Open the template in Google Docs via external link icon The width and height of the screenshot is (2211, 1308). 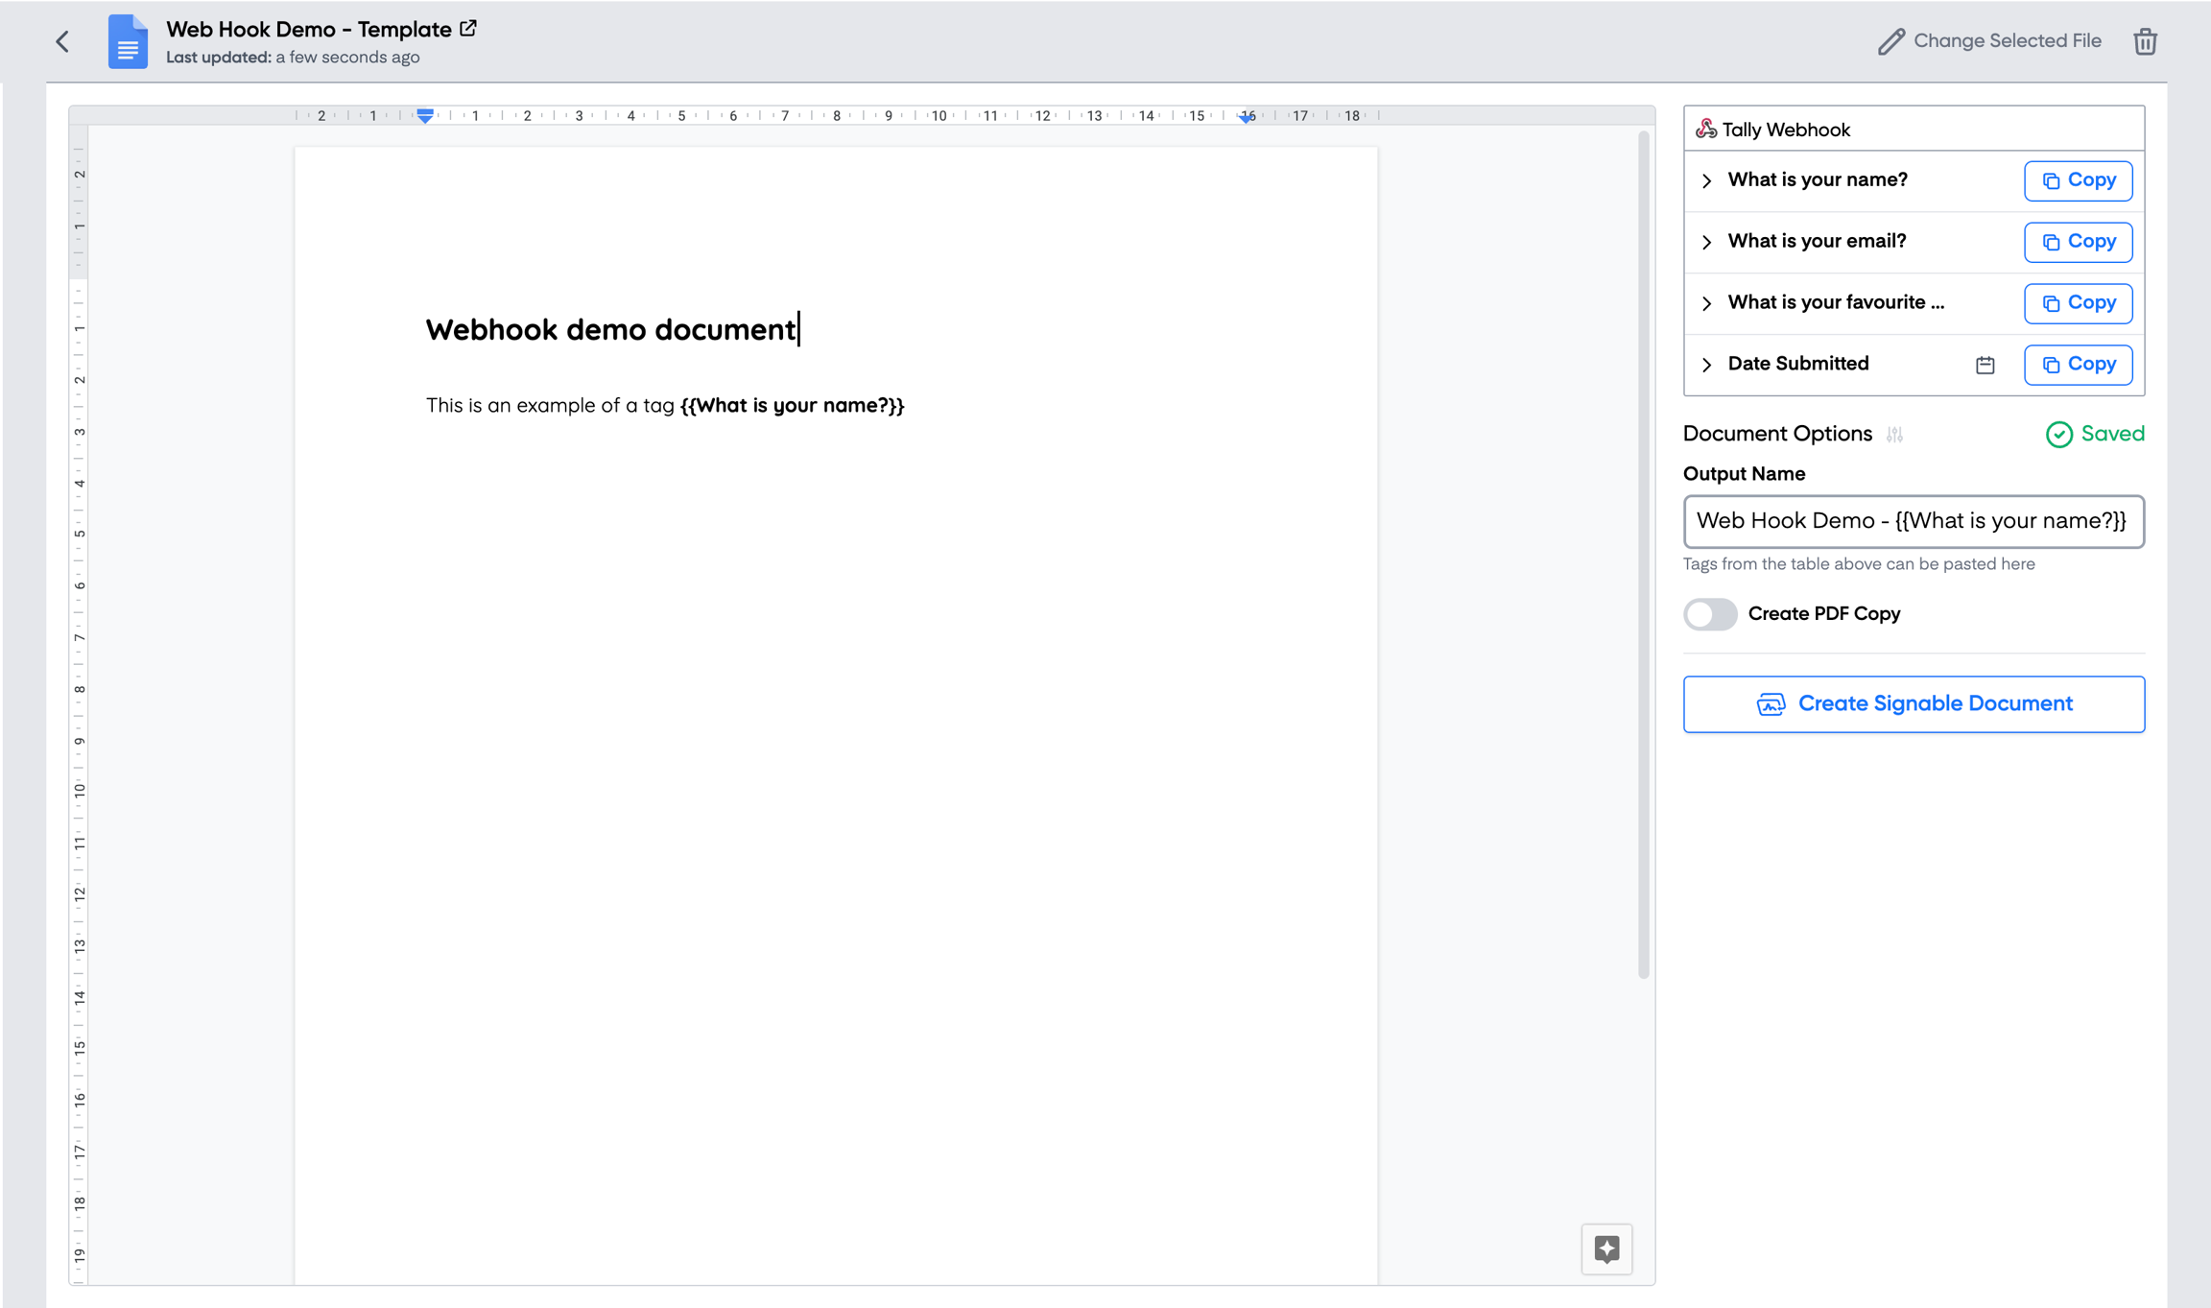[x=468, y=29]
